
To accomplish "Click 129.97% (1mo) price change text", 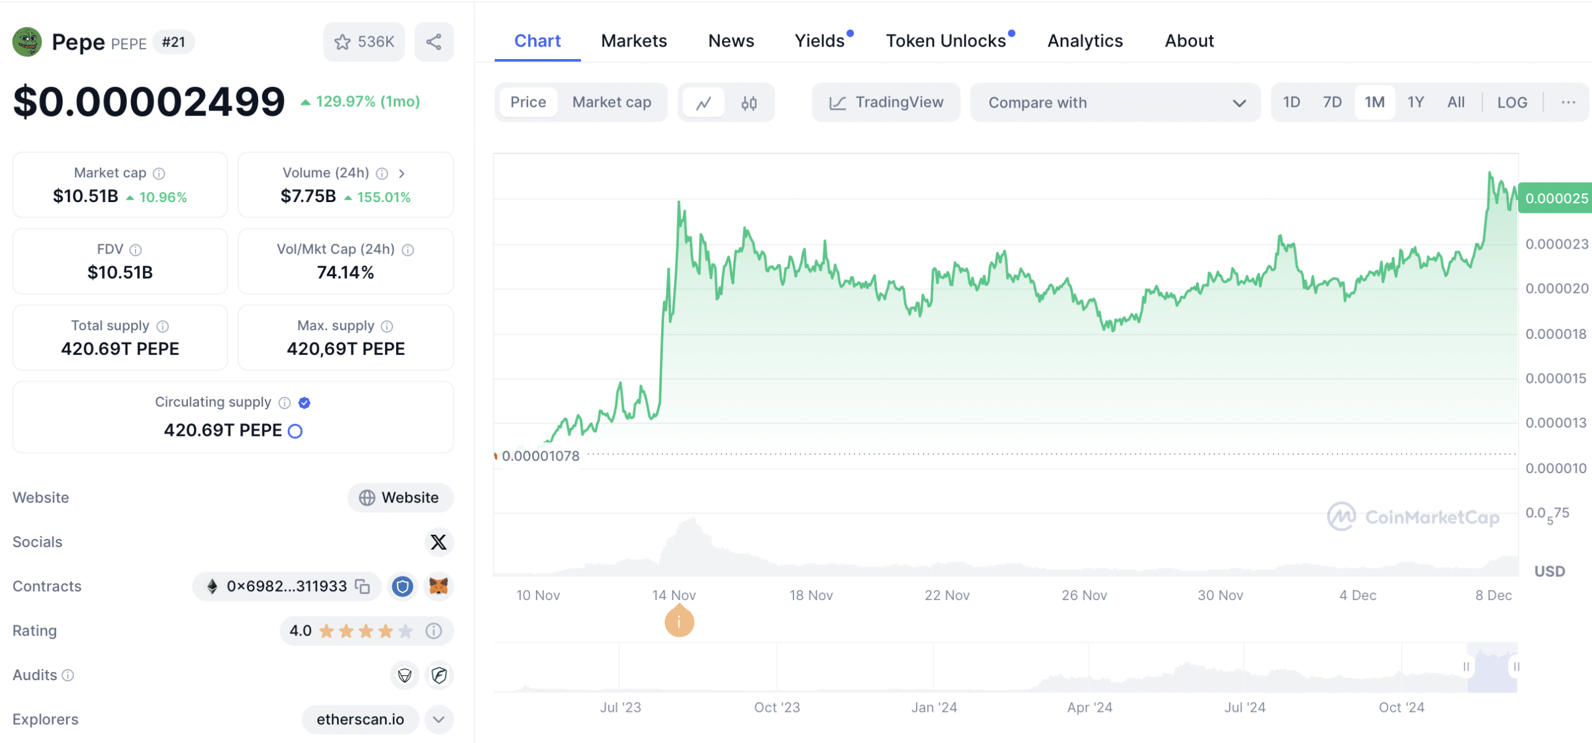I will click(x=368, y=101).
